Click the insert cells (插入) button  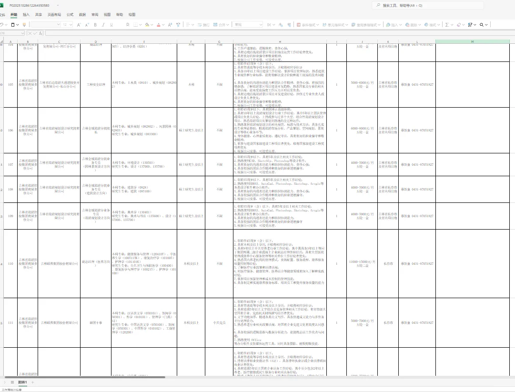point(394,25)
